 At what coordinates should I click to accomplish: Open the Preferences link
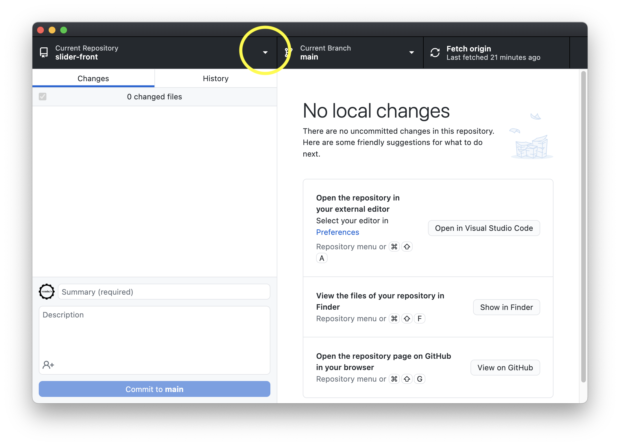[337, 232]
